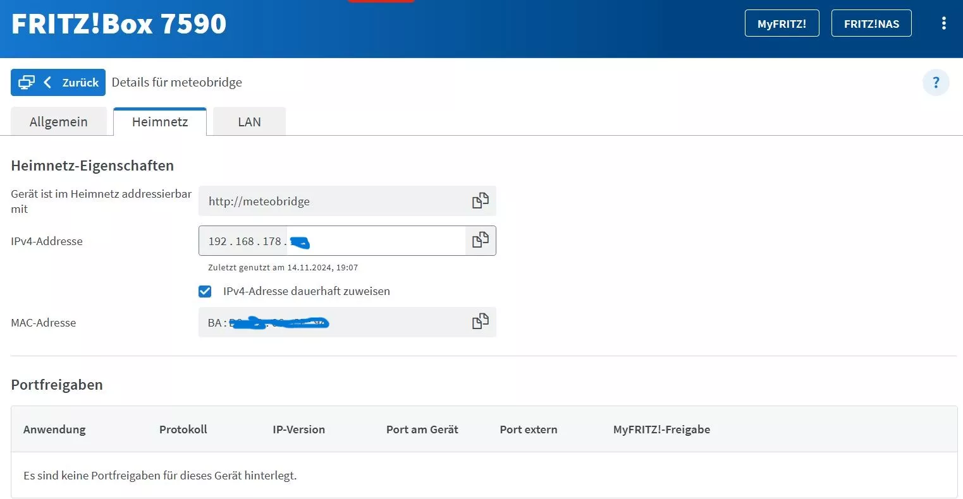The height and width of the screenshot is (499, 963).
Task: Click the MAC-Adresse field label
Action: click(x=44, y=322)
